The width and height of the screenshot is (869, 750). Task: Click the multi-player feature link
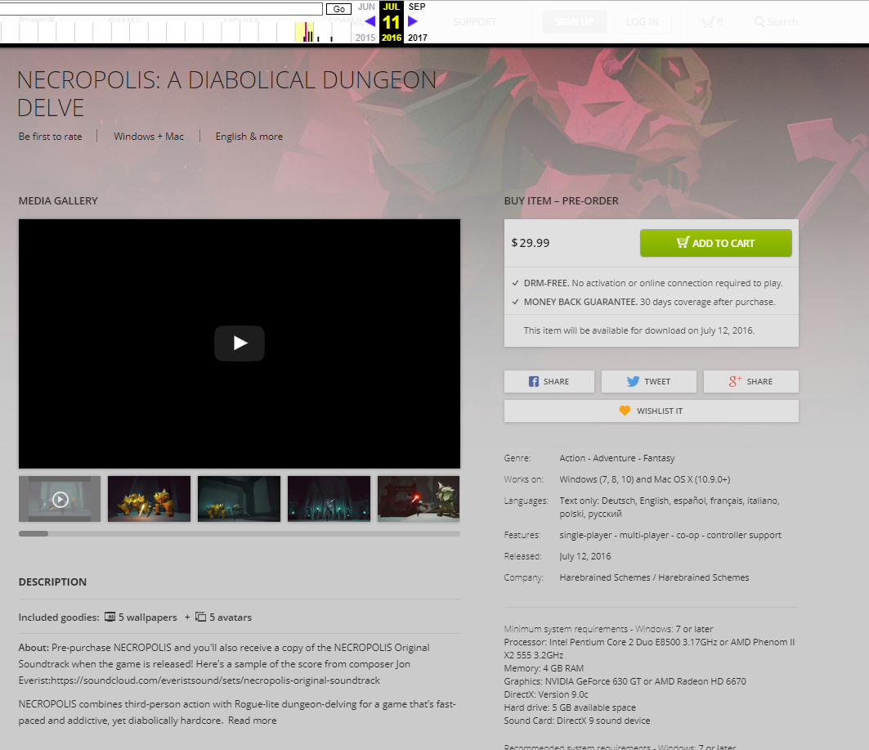643,535
